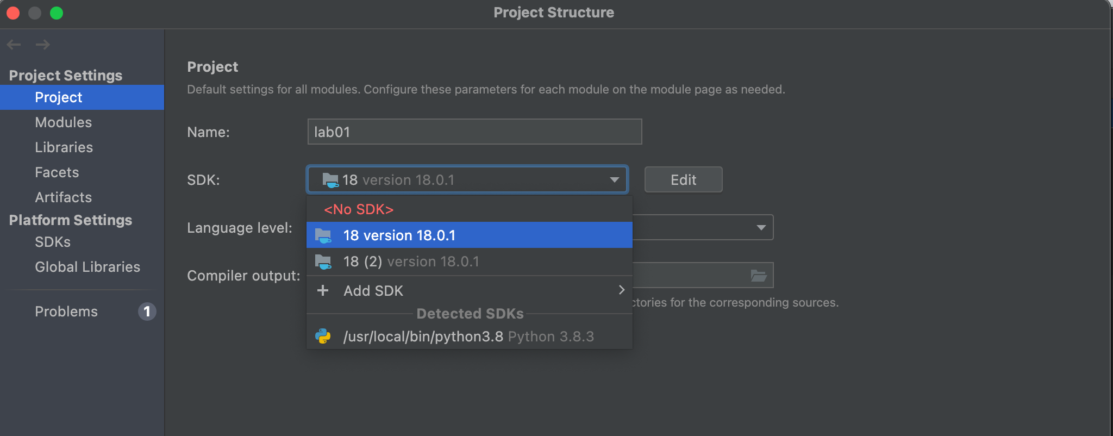
Task: Click the project Name input field
Action: point(474,132)
